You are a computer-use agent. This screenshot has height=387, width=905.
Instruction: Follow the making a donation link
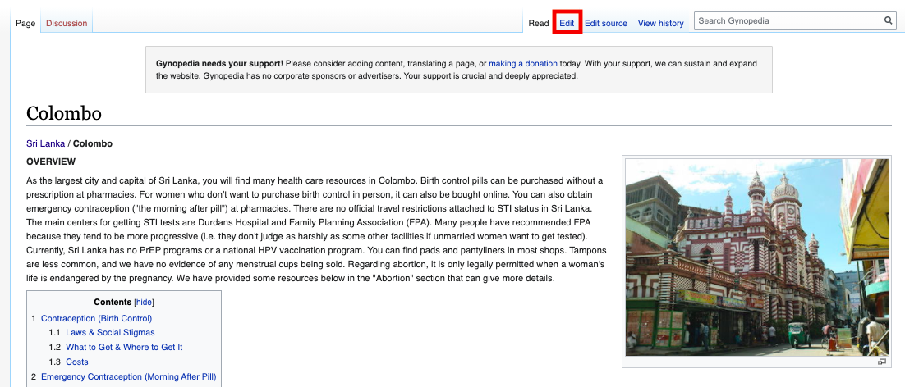[522, 63]
